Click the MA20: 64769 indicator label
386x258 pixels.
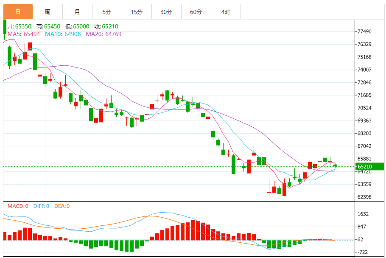tap(103, 34)
